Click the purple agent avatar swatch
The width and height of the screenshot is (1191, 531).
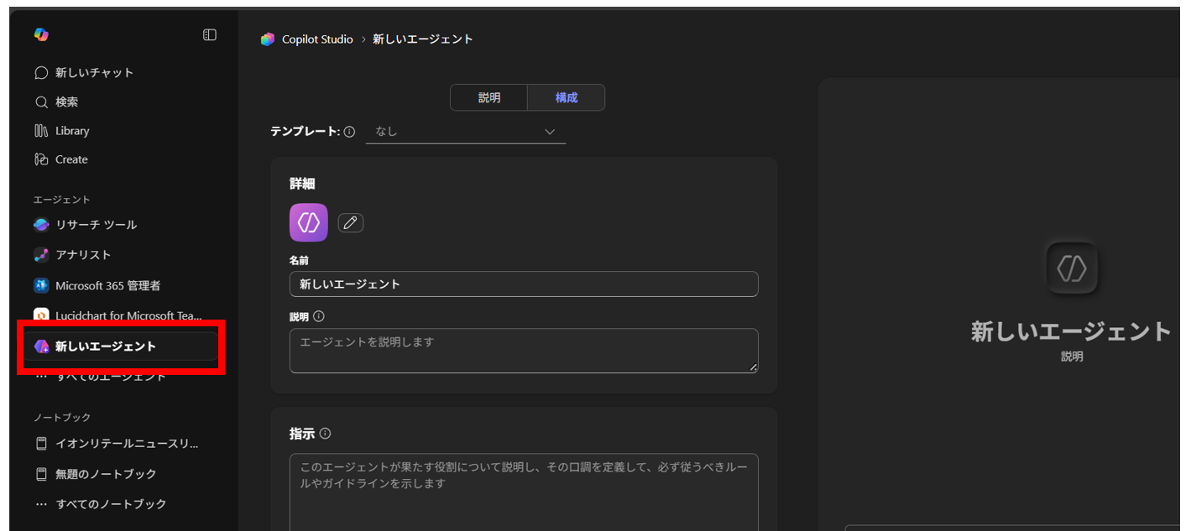coord(308,221)
